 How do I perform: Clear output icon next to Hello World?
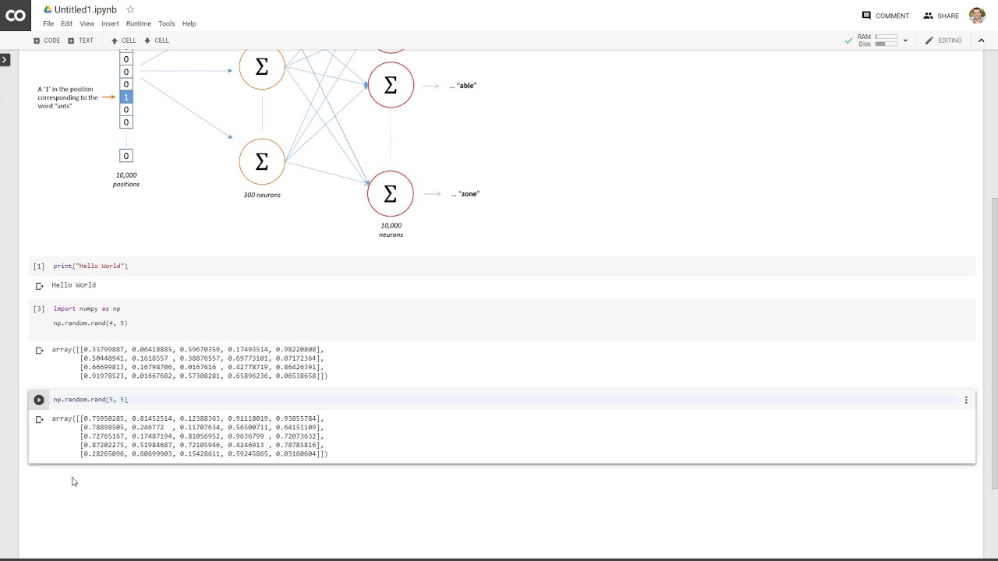pyautogui.click(x=39, y=285)
